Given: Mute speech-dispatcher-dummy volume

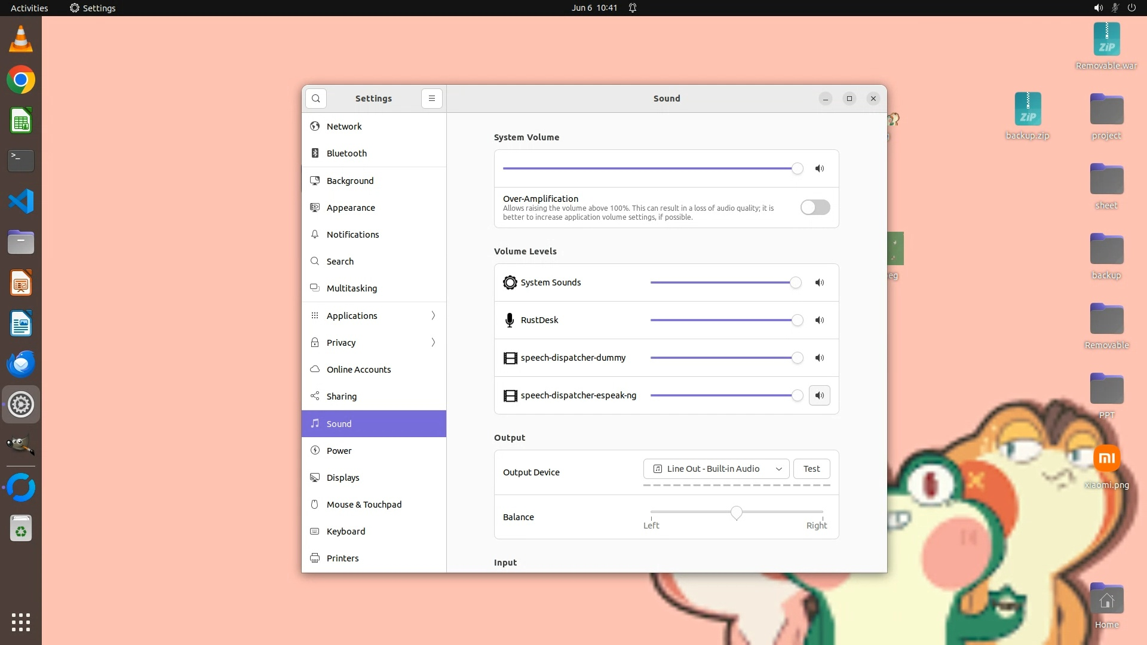Looking at the screenshot, I should (820, 358).
